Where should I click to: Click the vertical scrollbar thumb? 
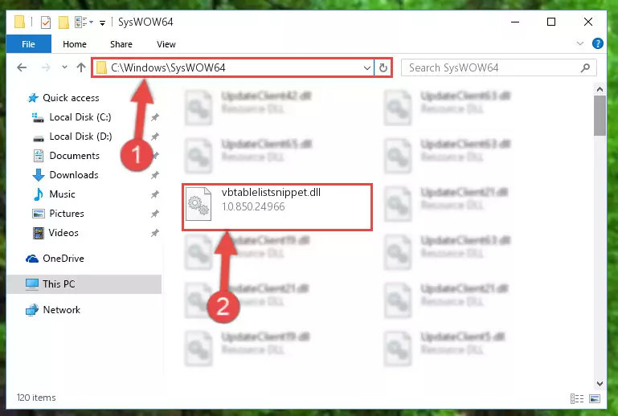tap(600, 116)
